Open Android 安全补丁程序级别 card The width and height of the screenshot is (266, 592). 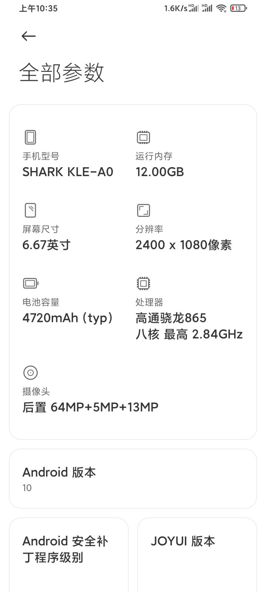pyautogui.click(x=69, y=551)
